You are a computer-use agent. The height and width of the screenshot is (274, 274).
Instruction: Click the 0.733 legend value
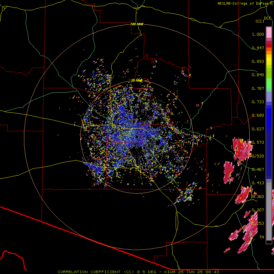pyautogui.click(x=258, y=102)
